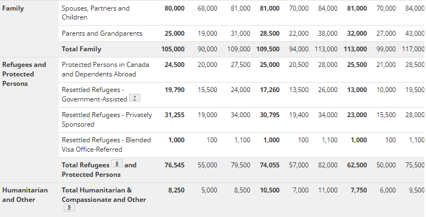
Task: Click the Family category header cell
Action: pos(13,8)
